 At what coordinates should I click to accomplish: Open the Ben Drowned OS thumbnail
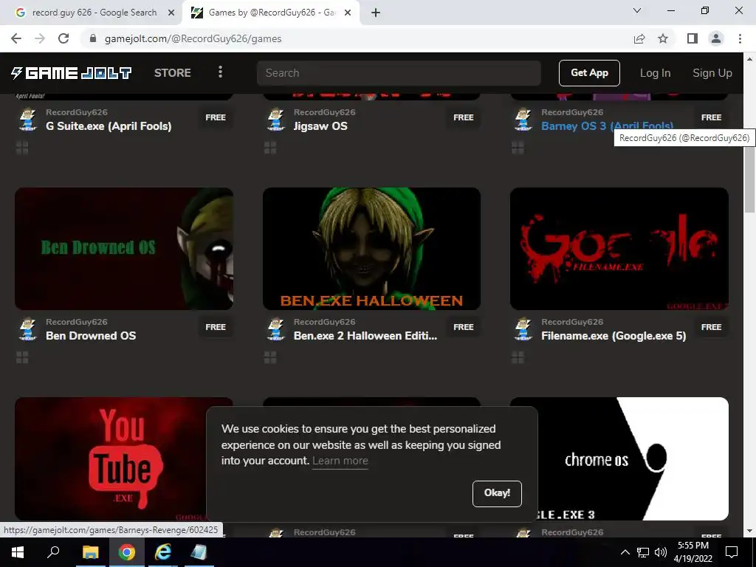pos(124,249)
